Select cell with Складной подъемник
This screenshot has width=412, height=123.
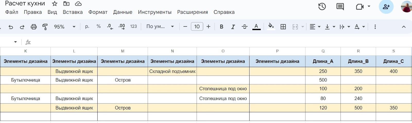(x=172, y=71)
